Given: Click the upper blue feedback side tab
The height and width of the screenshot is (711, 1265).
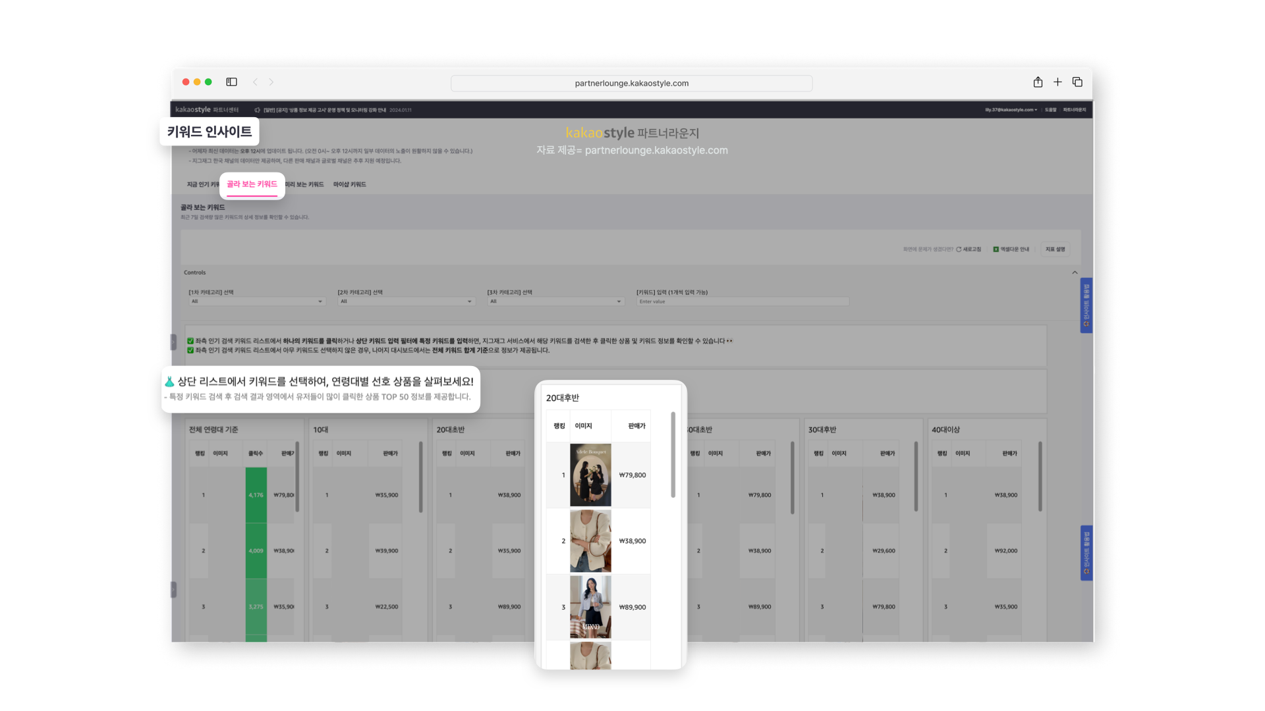Looking at the screenshot, I should pos(1086,305).
